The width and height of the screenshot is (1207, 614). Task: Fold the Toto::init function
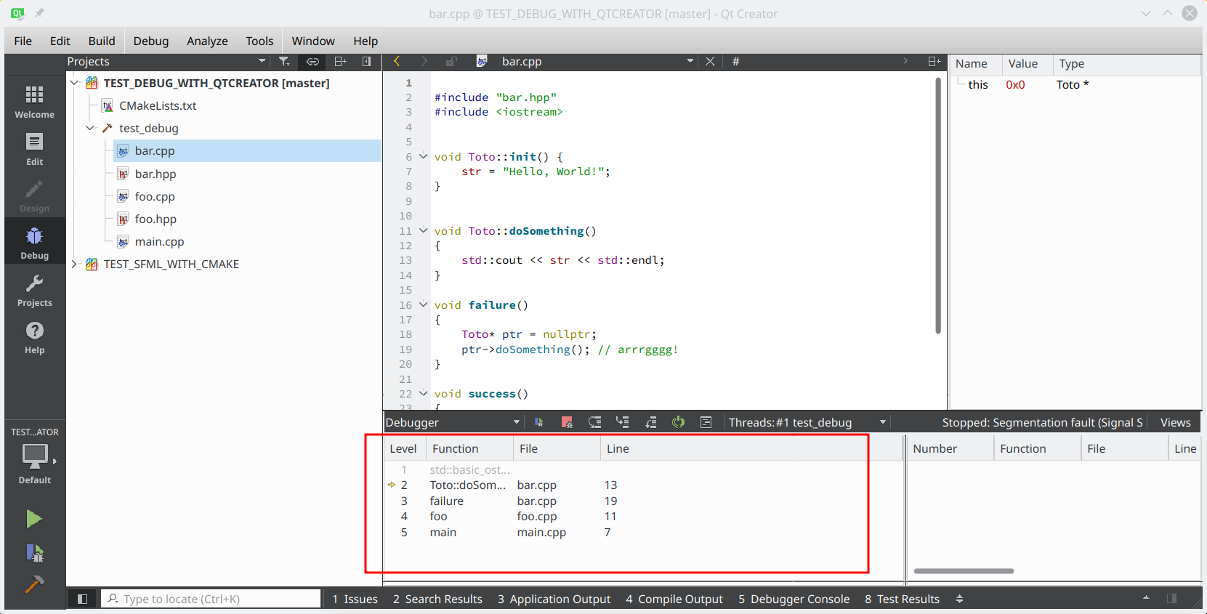click(423, 156)
